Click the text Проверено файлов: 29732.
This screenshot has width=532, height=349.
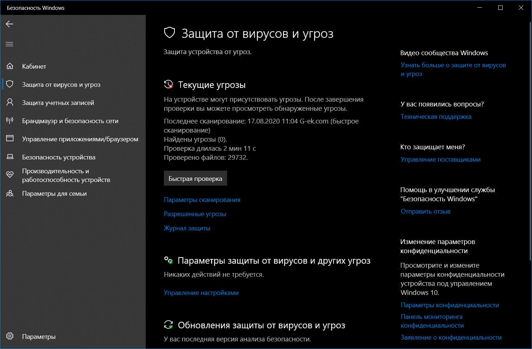click(x=206, y=158)
